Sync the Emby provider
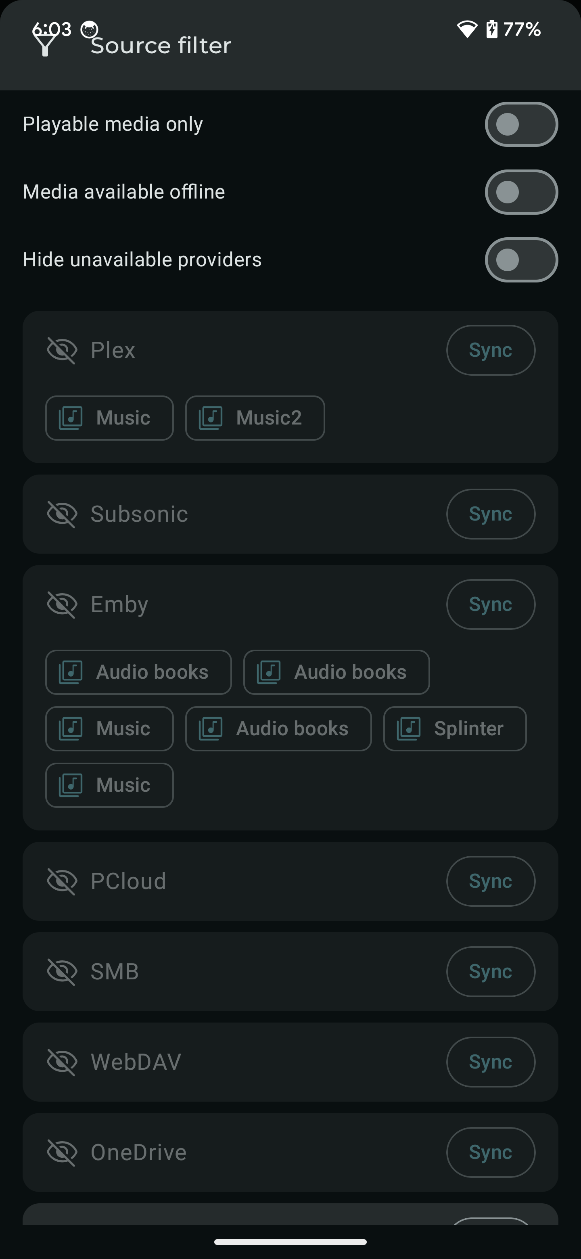The image size is (581, 1259). [x=490, y=604]
